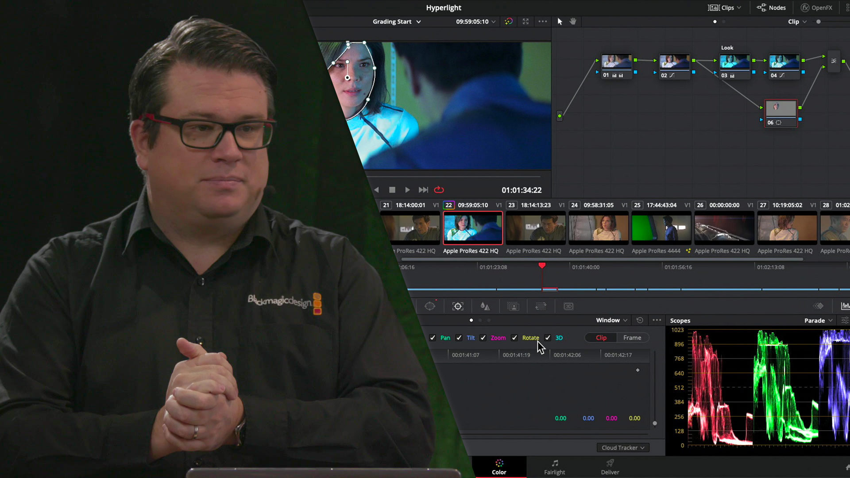Open the Power Window palette icon

(x=430, y=306)
